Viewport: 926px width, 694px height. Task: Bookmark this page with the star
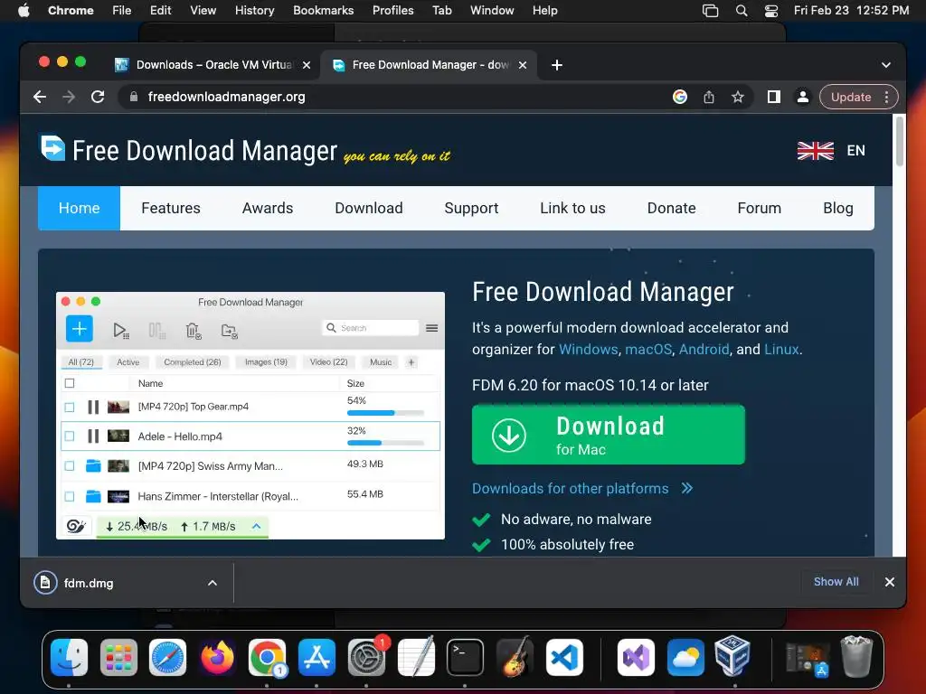[738, 97]
